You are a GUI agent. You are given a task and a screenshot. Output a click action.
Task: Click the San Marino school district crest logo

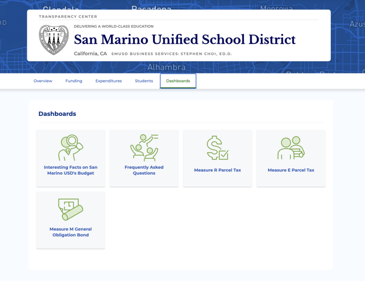[54, 40]
